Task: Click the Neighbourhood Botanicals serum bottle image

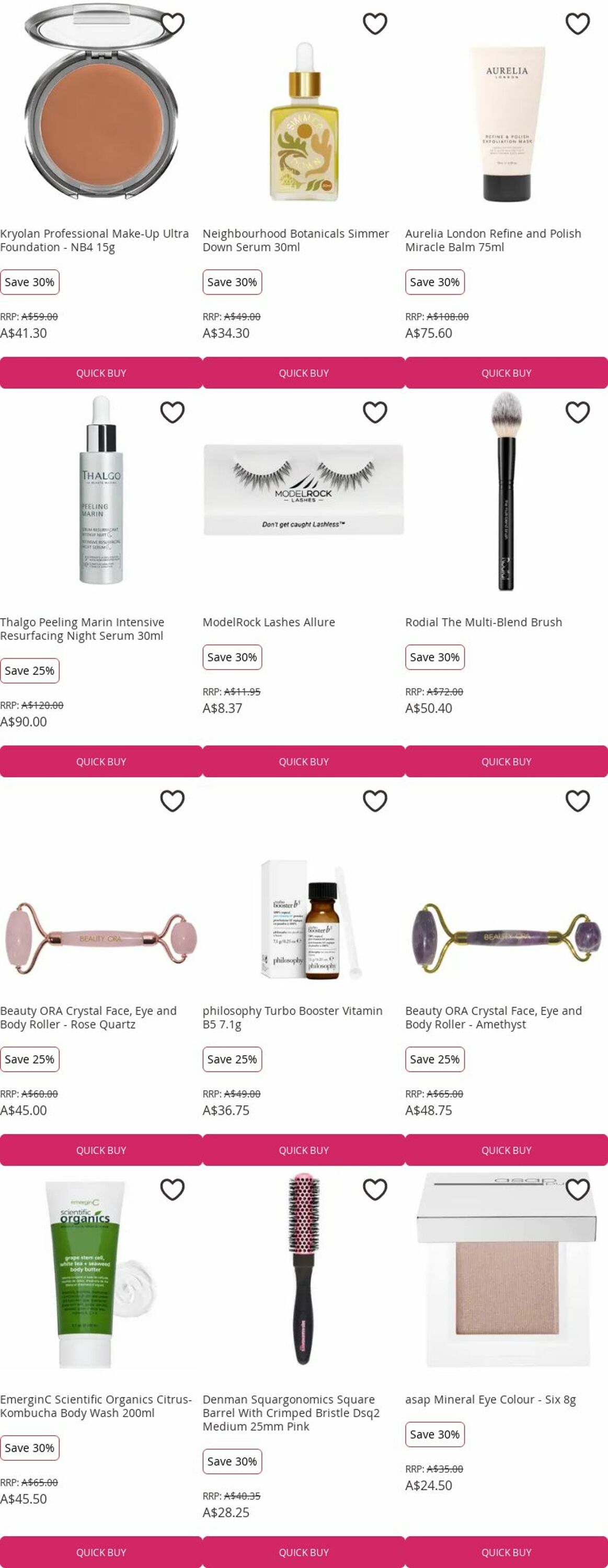Action: tap(304, 122)
